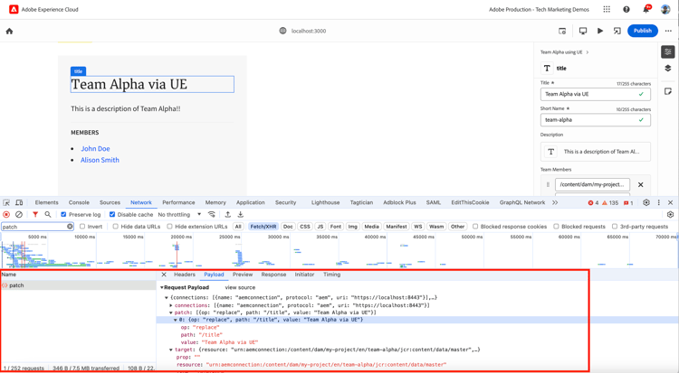Open the properties rail icon
Screen dimensions: 679x373
tap(668, 51)
